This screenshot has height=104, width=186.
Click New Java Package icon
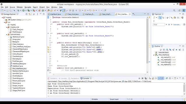coord(40,10)
